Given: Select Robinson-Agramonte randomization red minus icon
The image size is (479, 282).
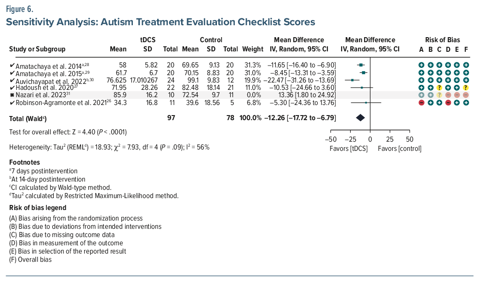Looking at the screenshot, I should (421, 102).
